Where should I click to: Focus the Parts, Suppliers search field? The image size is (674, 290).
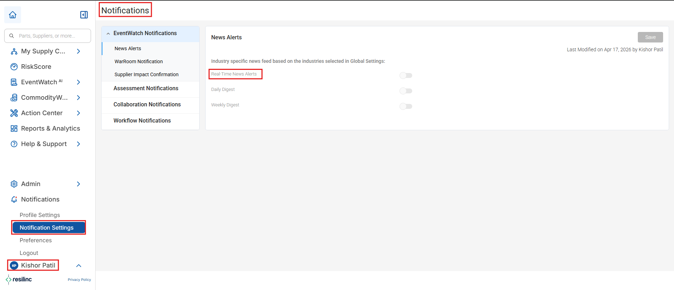(47, 36)
